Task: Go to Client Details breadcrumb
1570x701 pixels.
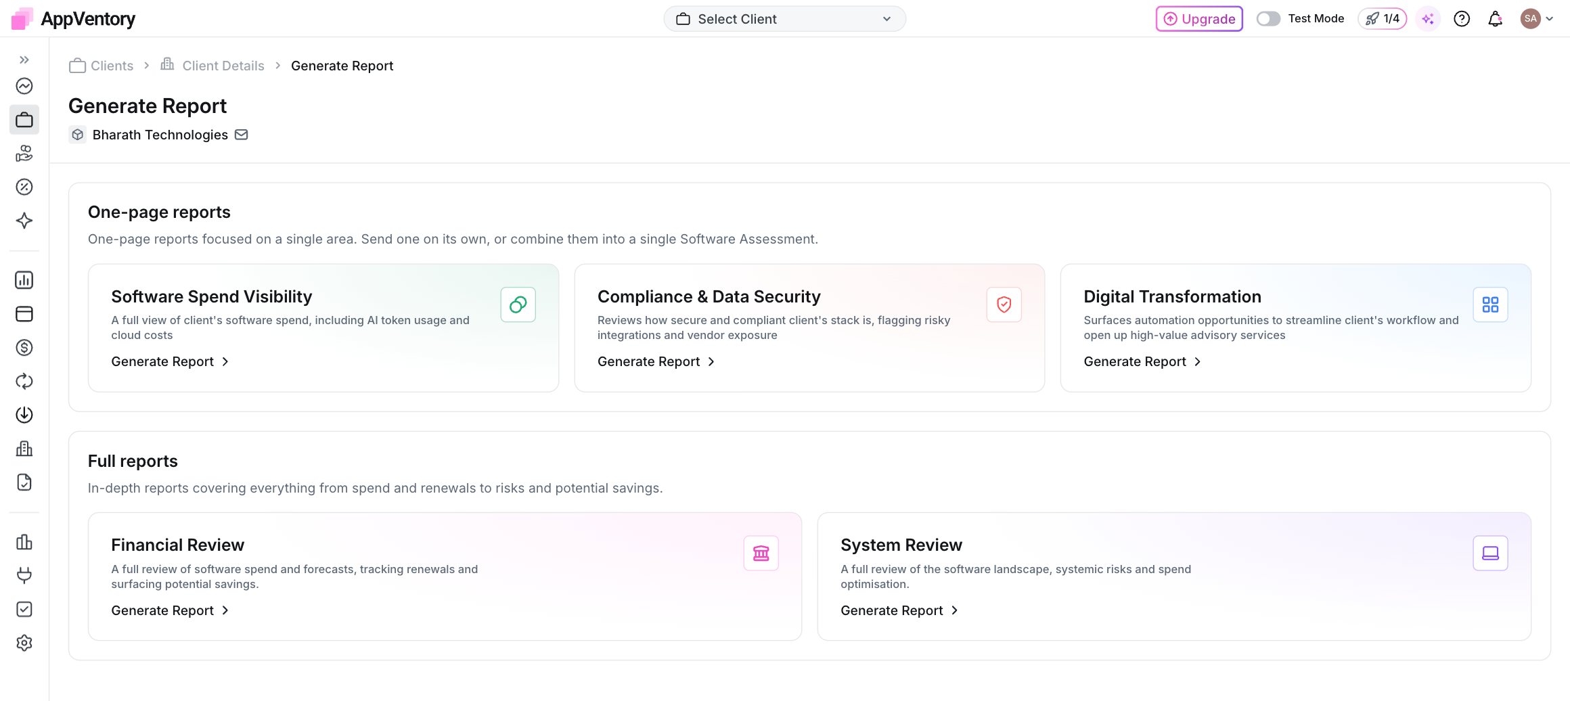Action: pyautogui.click(x=212, y=66)
